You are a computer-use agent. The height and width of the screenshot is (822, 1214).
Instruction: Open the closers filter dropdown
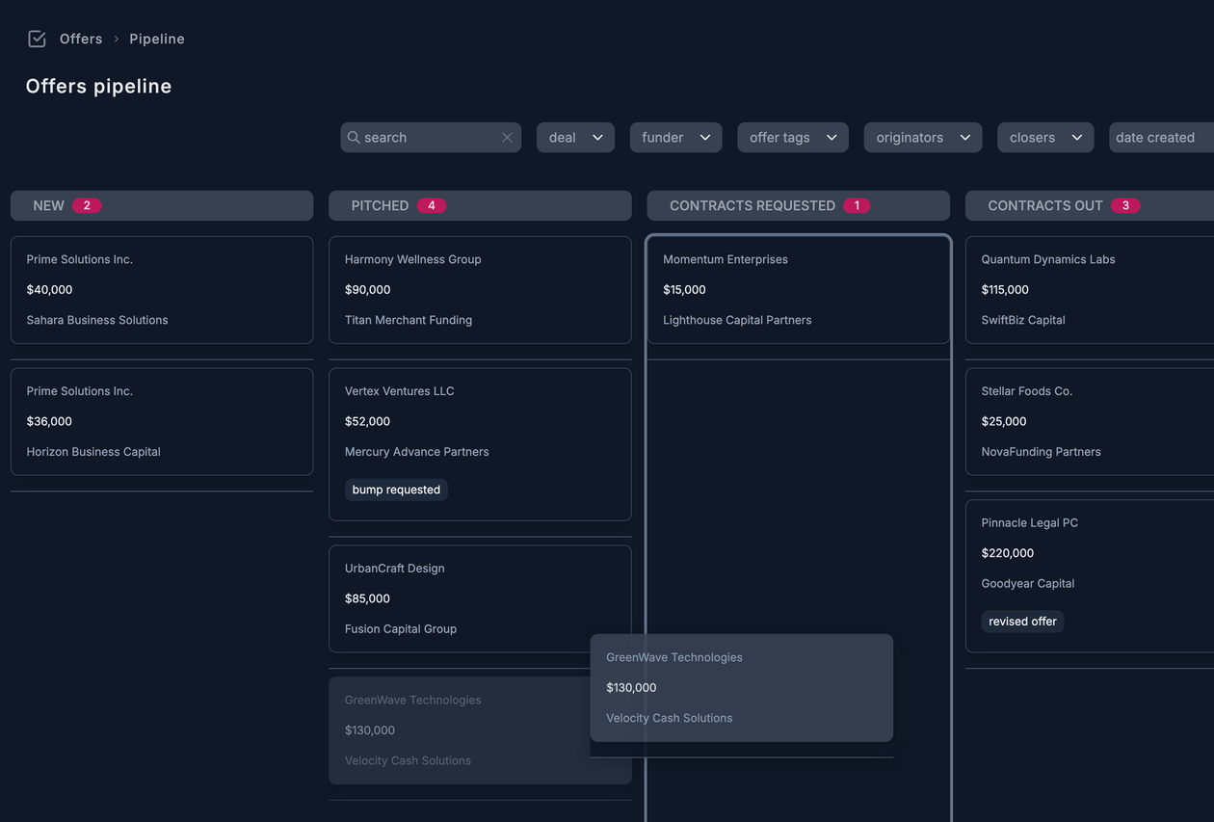point(1044,138)
